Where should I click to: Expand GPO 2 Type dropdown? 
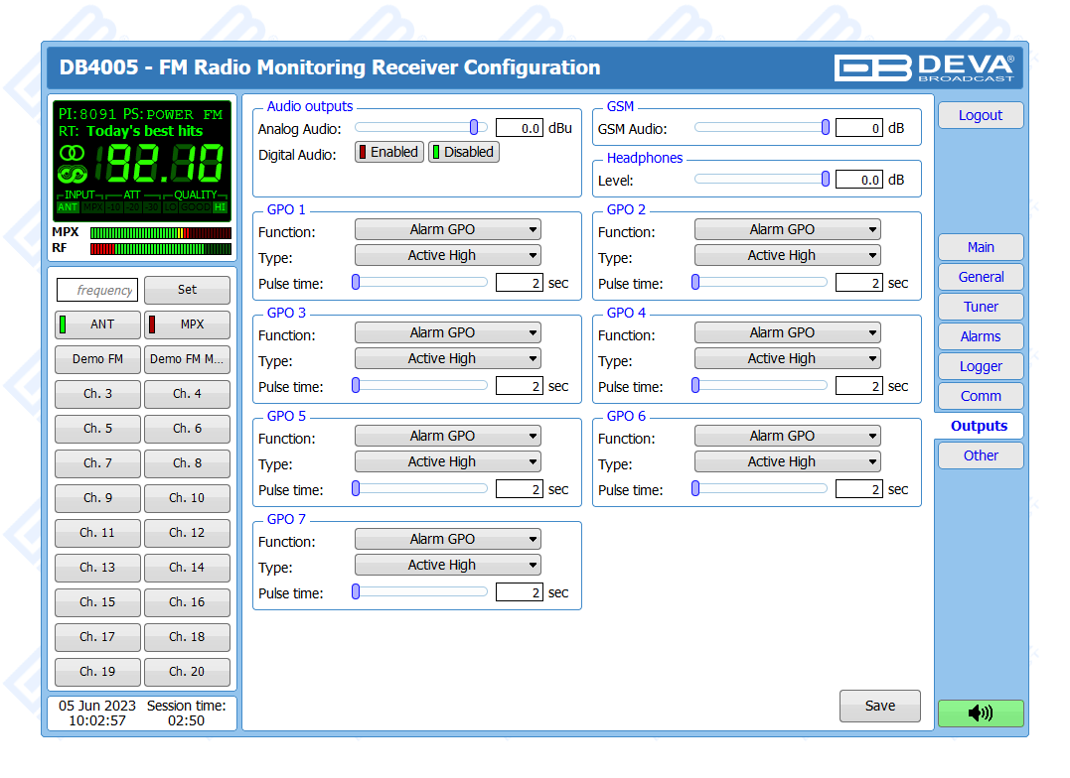click(787, 255)
